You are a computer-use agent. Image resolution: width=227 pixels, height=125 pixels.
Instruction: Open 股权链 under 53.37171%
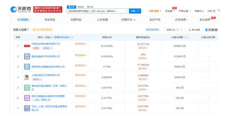143,48
